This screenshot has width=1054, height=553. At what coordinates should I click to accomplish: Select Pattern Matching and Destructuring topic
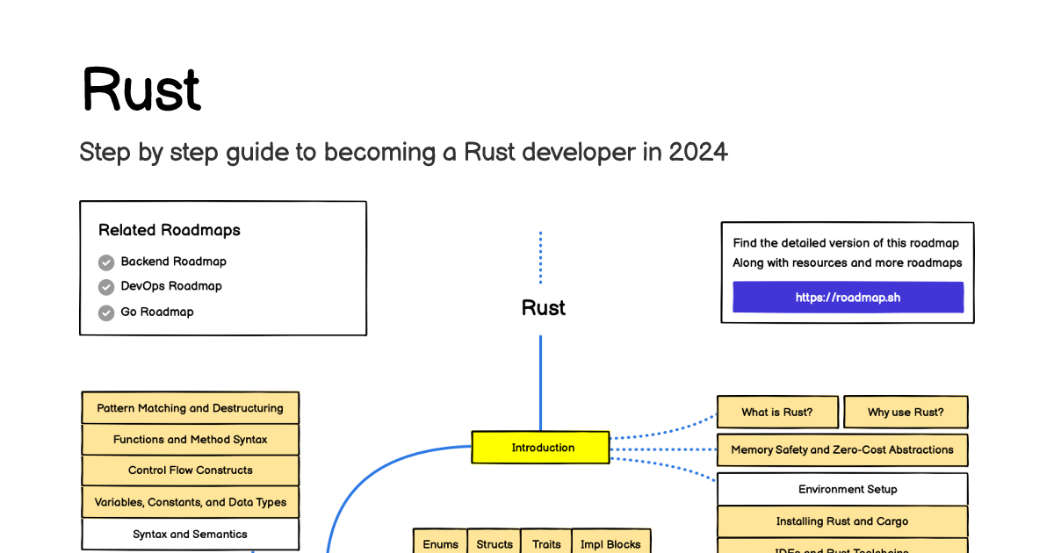pos(190,408)
